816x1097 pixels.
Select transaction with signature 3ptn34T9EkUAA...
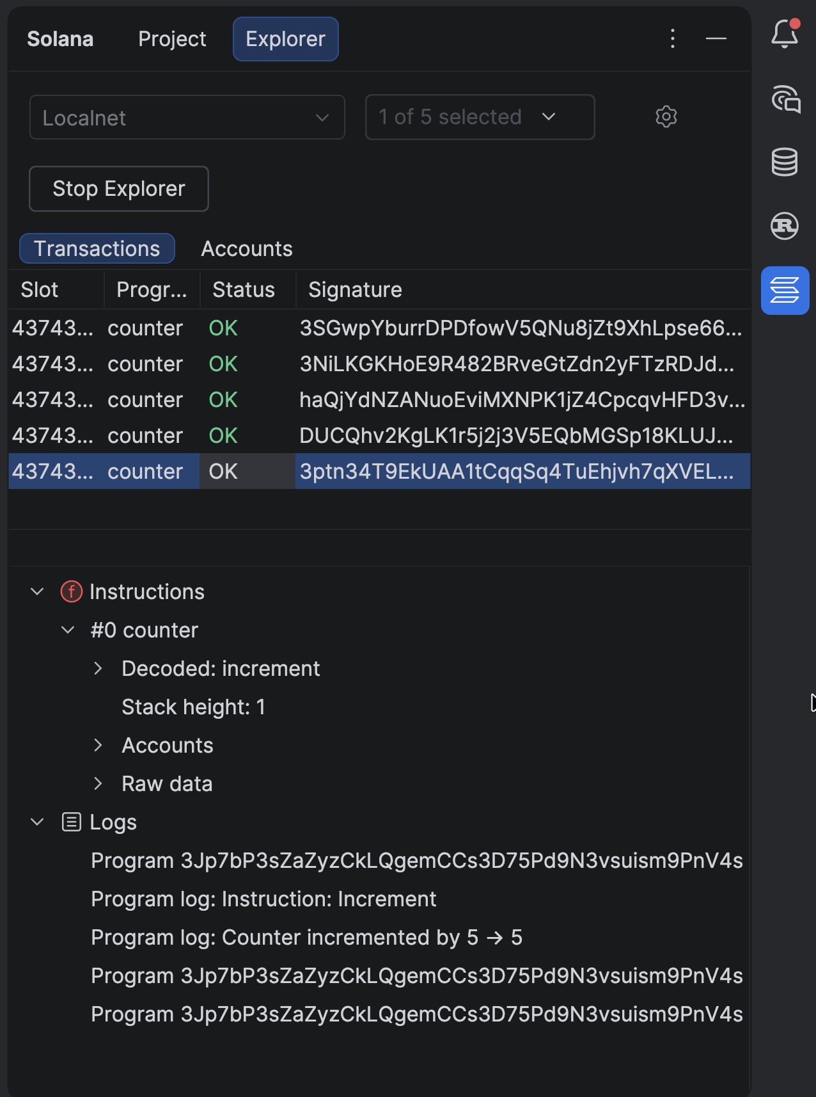click(379, 471)
